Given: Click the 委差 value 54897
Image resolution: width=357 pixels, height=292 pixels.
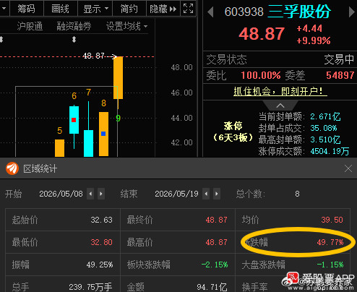Looking at the screenshot, I should click(x=340, y=75).
